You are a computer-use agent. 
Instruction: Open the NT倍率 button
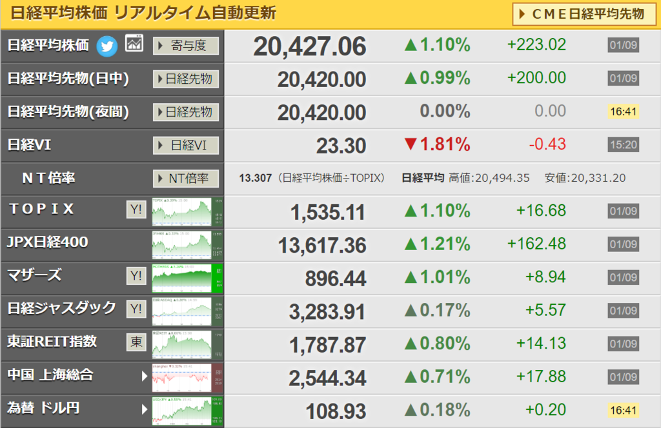coord(186,179)
